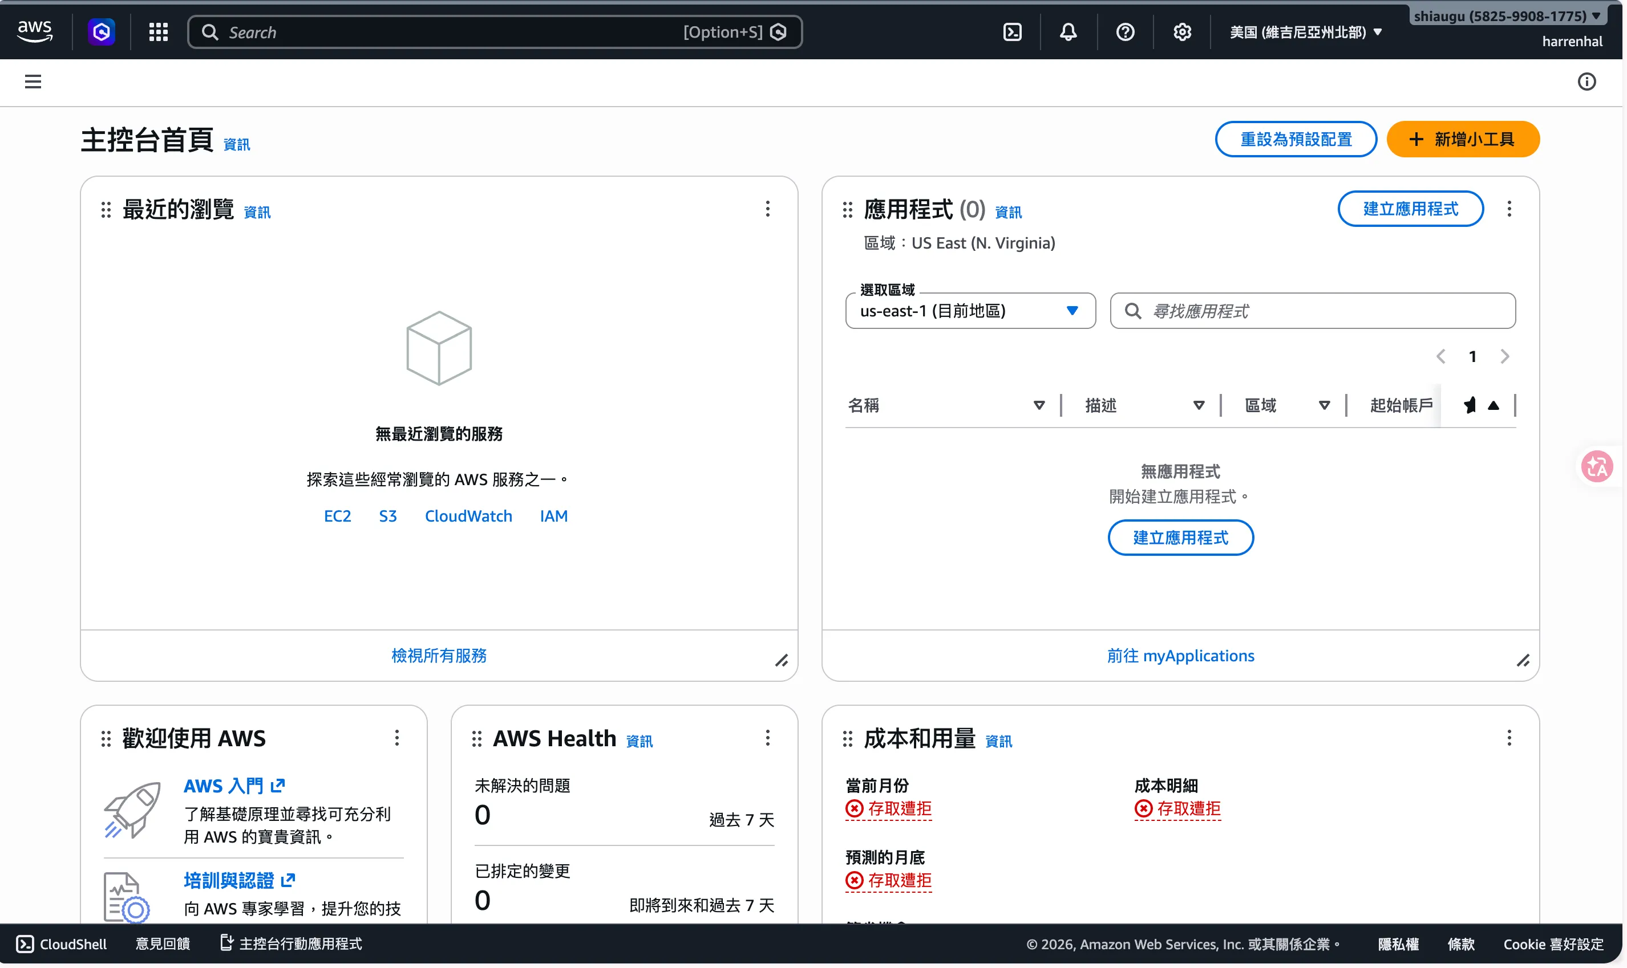The image size is (1627, 968).
Task: Open CloudShell in the footer bar
Action: coord(62,943)
